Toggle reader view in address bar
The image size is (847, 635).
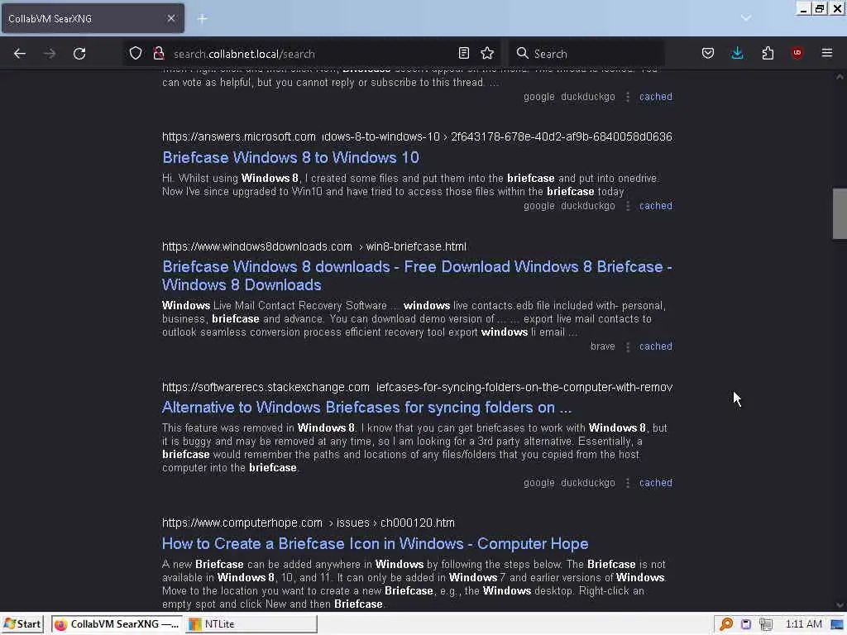pyautogui.click(x=463, y=53)
